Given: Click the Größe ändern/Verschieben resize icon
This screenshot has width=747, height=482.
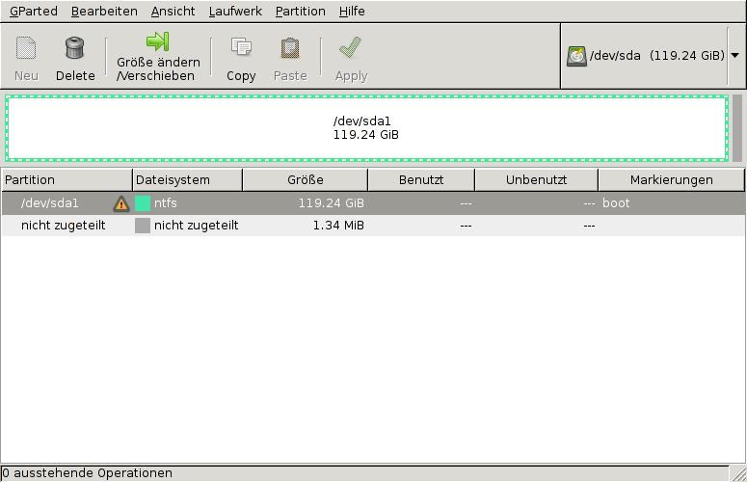Looking at the screenshot, I should pyautogui.click(x=158, y=41).
